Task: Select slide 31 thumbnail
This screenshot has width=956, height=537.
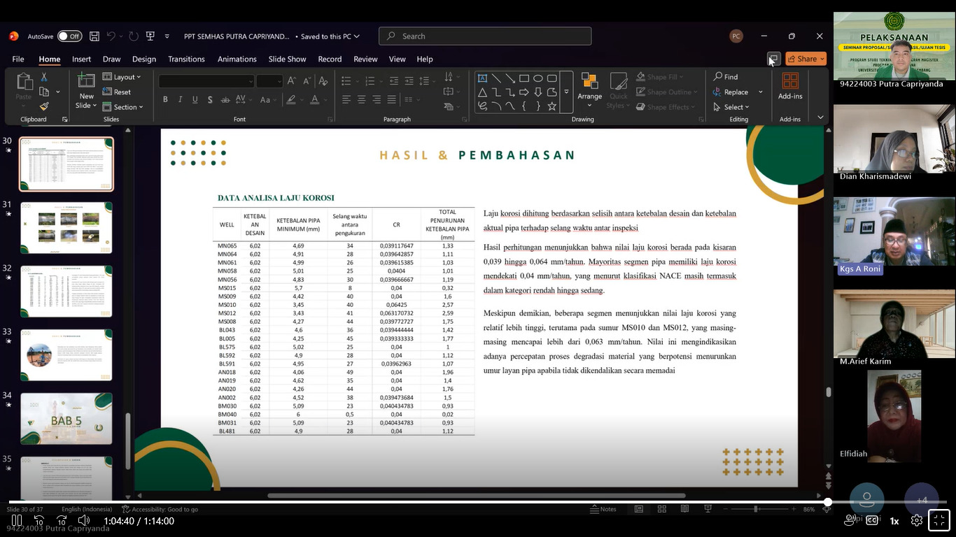Action: (66, 228)
